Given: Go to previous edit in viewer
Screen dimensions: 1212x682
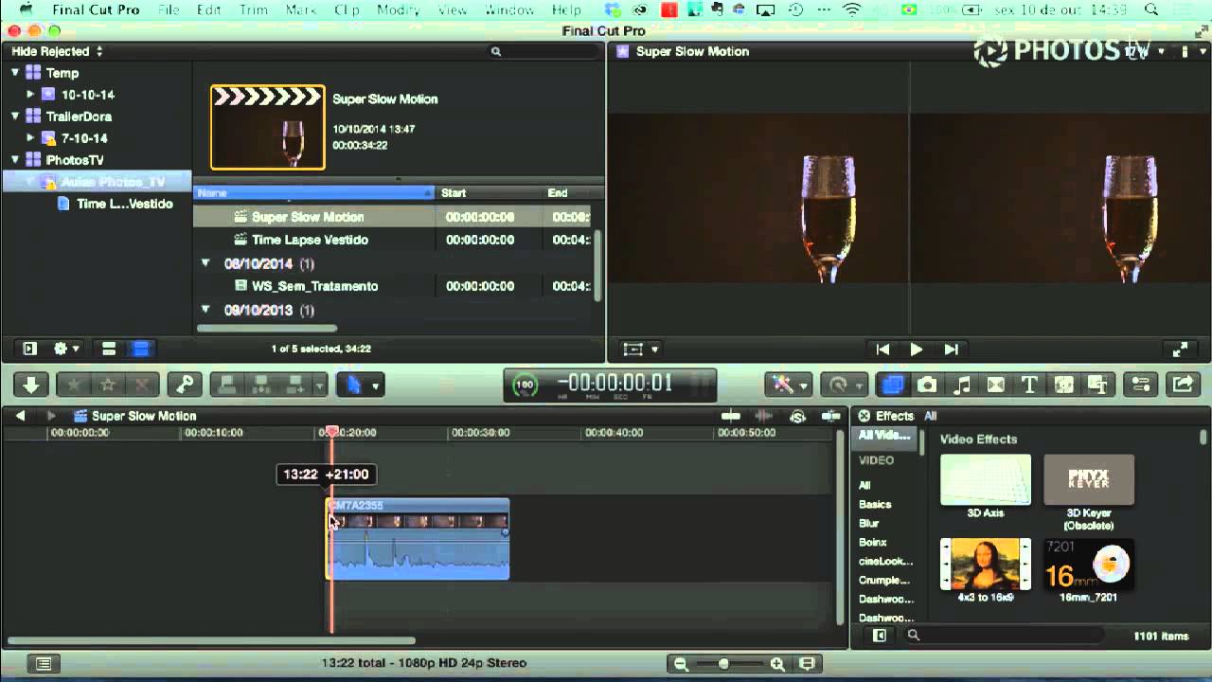Looking at the screenshot, I should pos(882,350).
